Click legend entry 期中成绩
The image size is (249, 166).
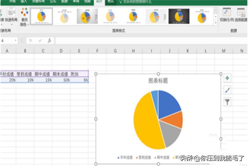162,157
